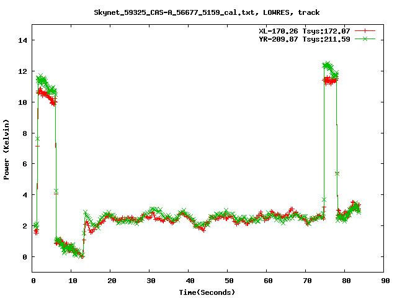Screen dimensions: 397x298
Task: Click the Power (Kelvin) axis label
Action: click(7, 150)
